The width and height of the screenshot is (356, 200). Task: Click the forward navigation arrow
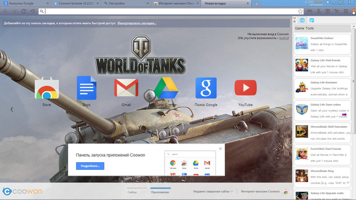pyautogui.click(x=14, y=11)
